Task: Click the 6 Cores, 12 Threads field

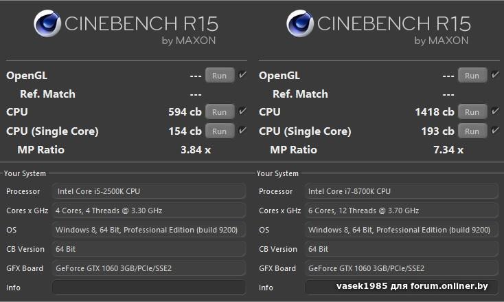Action: (x=402, y=211)
